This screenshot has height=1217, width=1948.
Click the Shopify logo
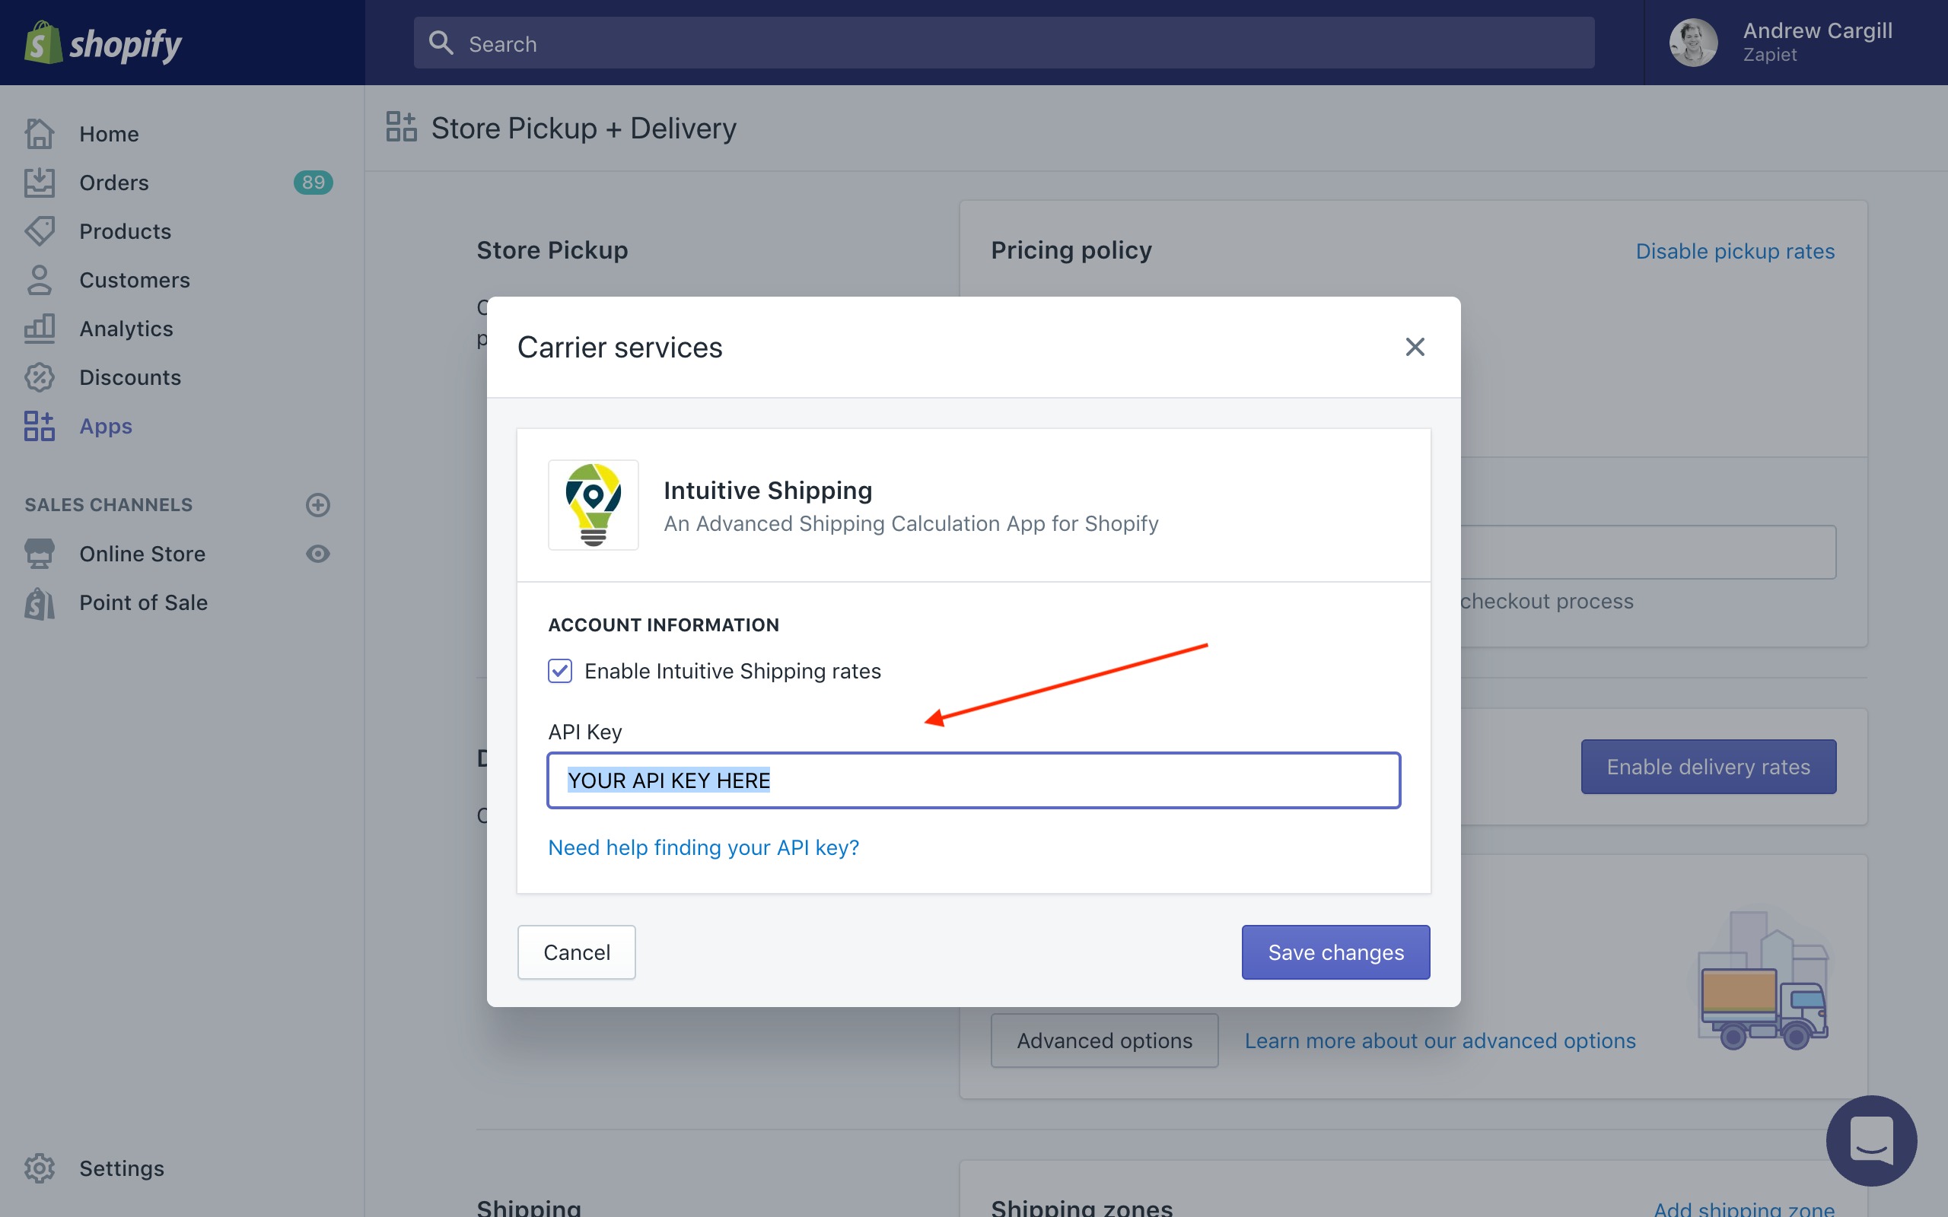click(103, 43)
